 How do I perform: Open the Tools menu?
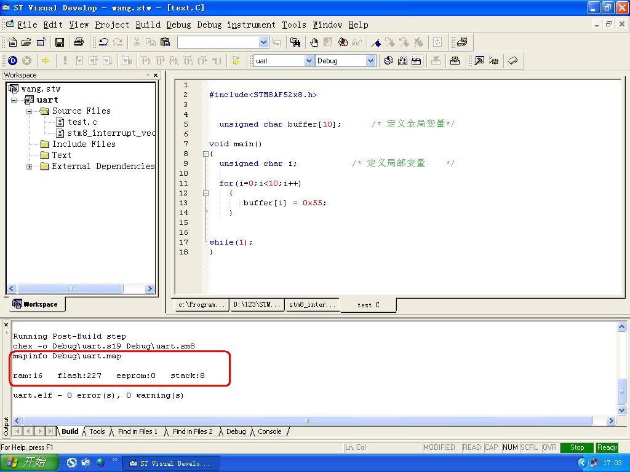click(294, 25)
